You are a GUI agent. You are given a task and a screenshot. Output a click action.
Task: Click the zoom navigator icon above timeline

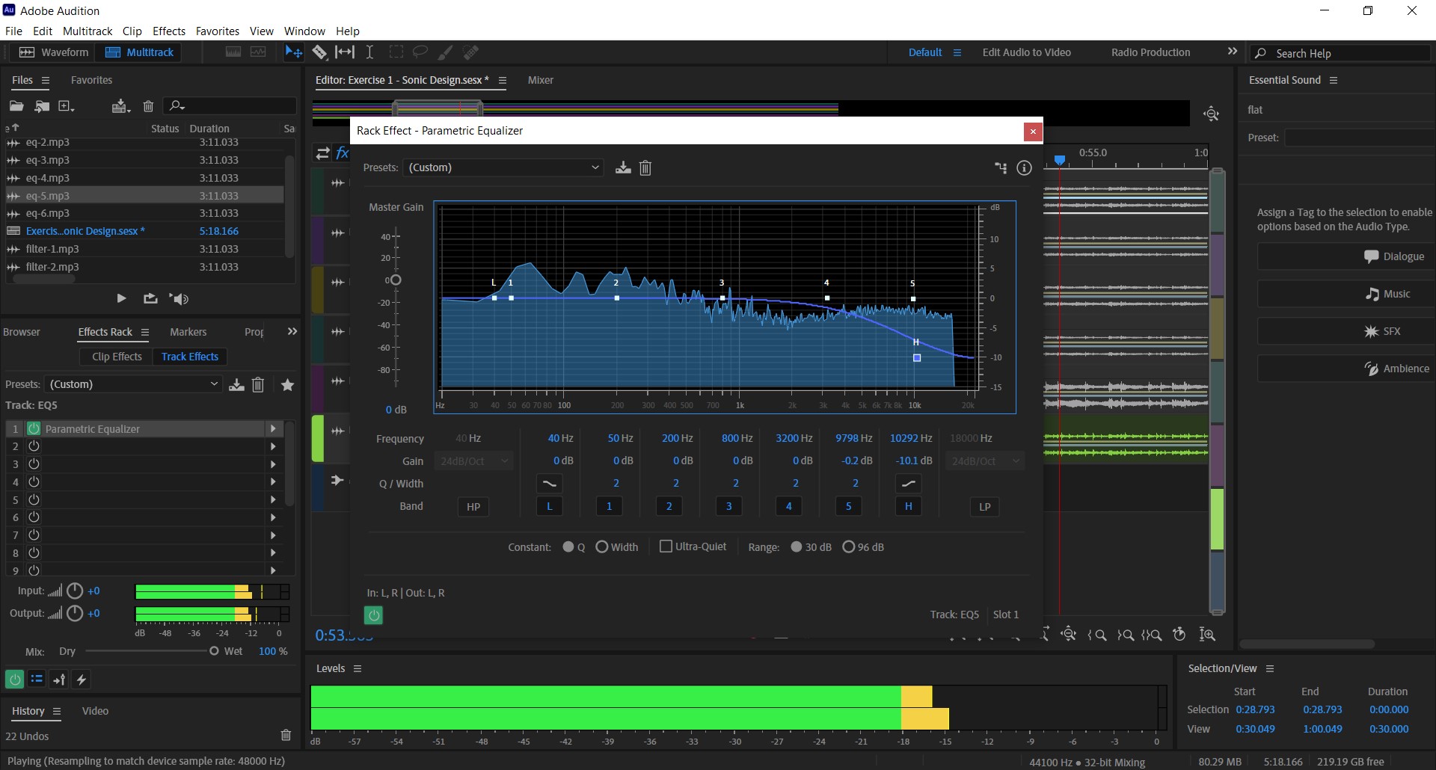tap(1212, 114)
